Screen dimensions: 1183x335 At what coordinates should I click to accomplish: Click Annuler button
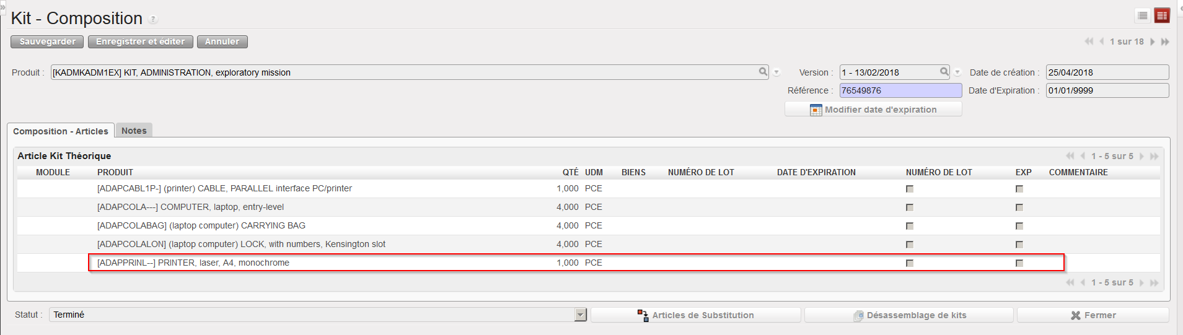[222, 41]
